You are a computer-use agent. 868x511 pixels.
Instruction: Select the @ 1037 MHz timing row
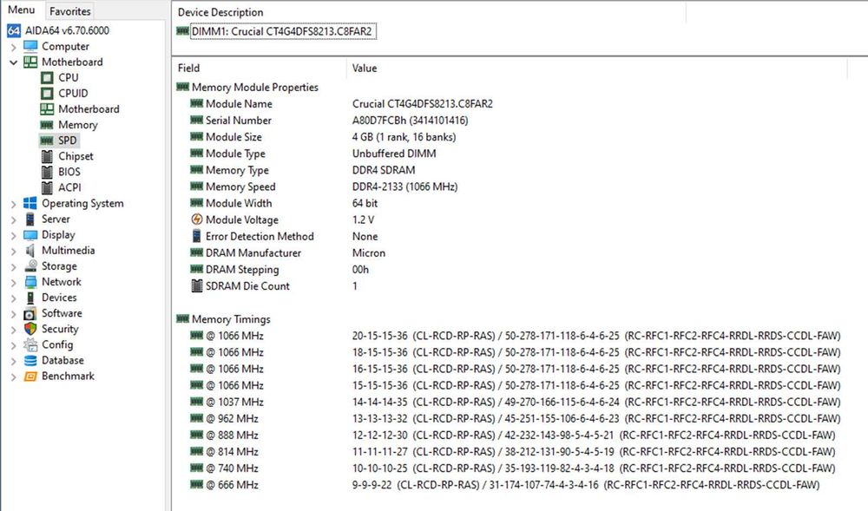[x=234, y=402]
